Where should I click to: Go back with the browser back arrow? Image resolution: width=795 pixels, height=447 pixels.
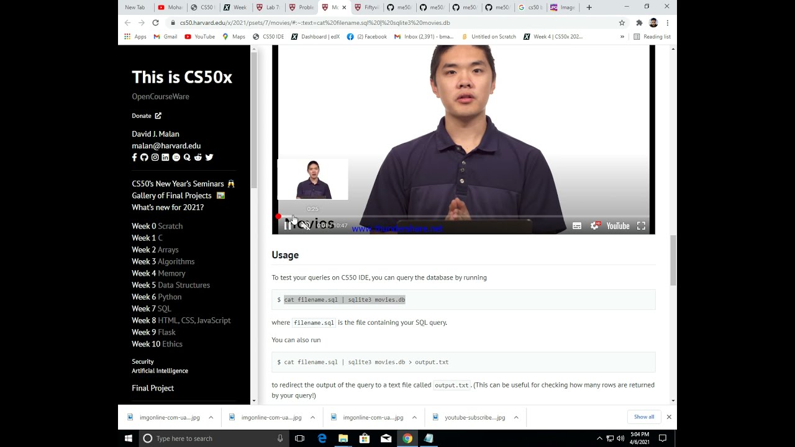click(127, 23)
